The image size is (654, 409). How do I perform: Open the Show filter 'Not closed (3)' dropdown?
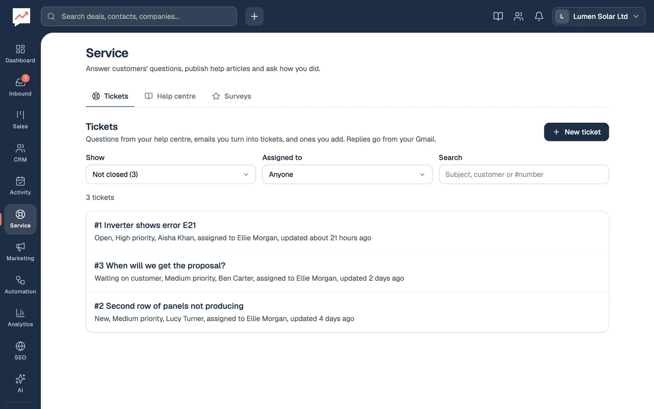pyautogui.click(x=171, y=174)
